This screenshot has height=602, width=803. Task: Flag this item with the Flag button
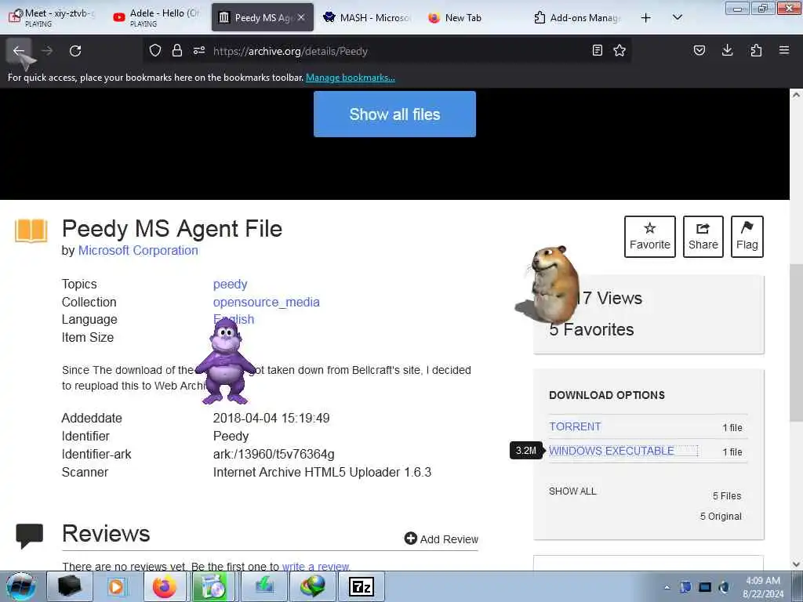747,237
